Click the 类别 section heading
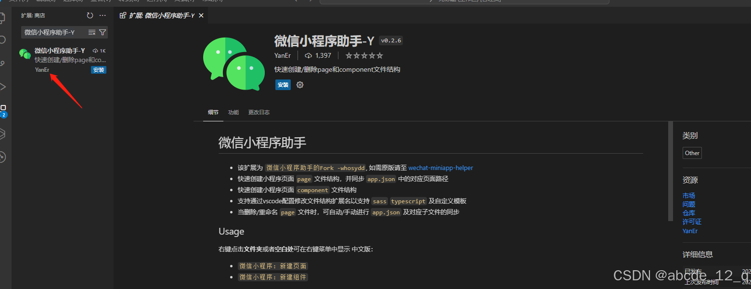This screenshot has width=751, height=289. pos(690,135)
